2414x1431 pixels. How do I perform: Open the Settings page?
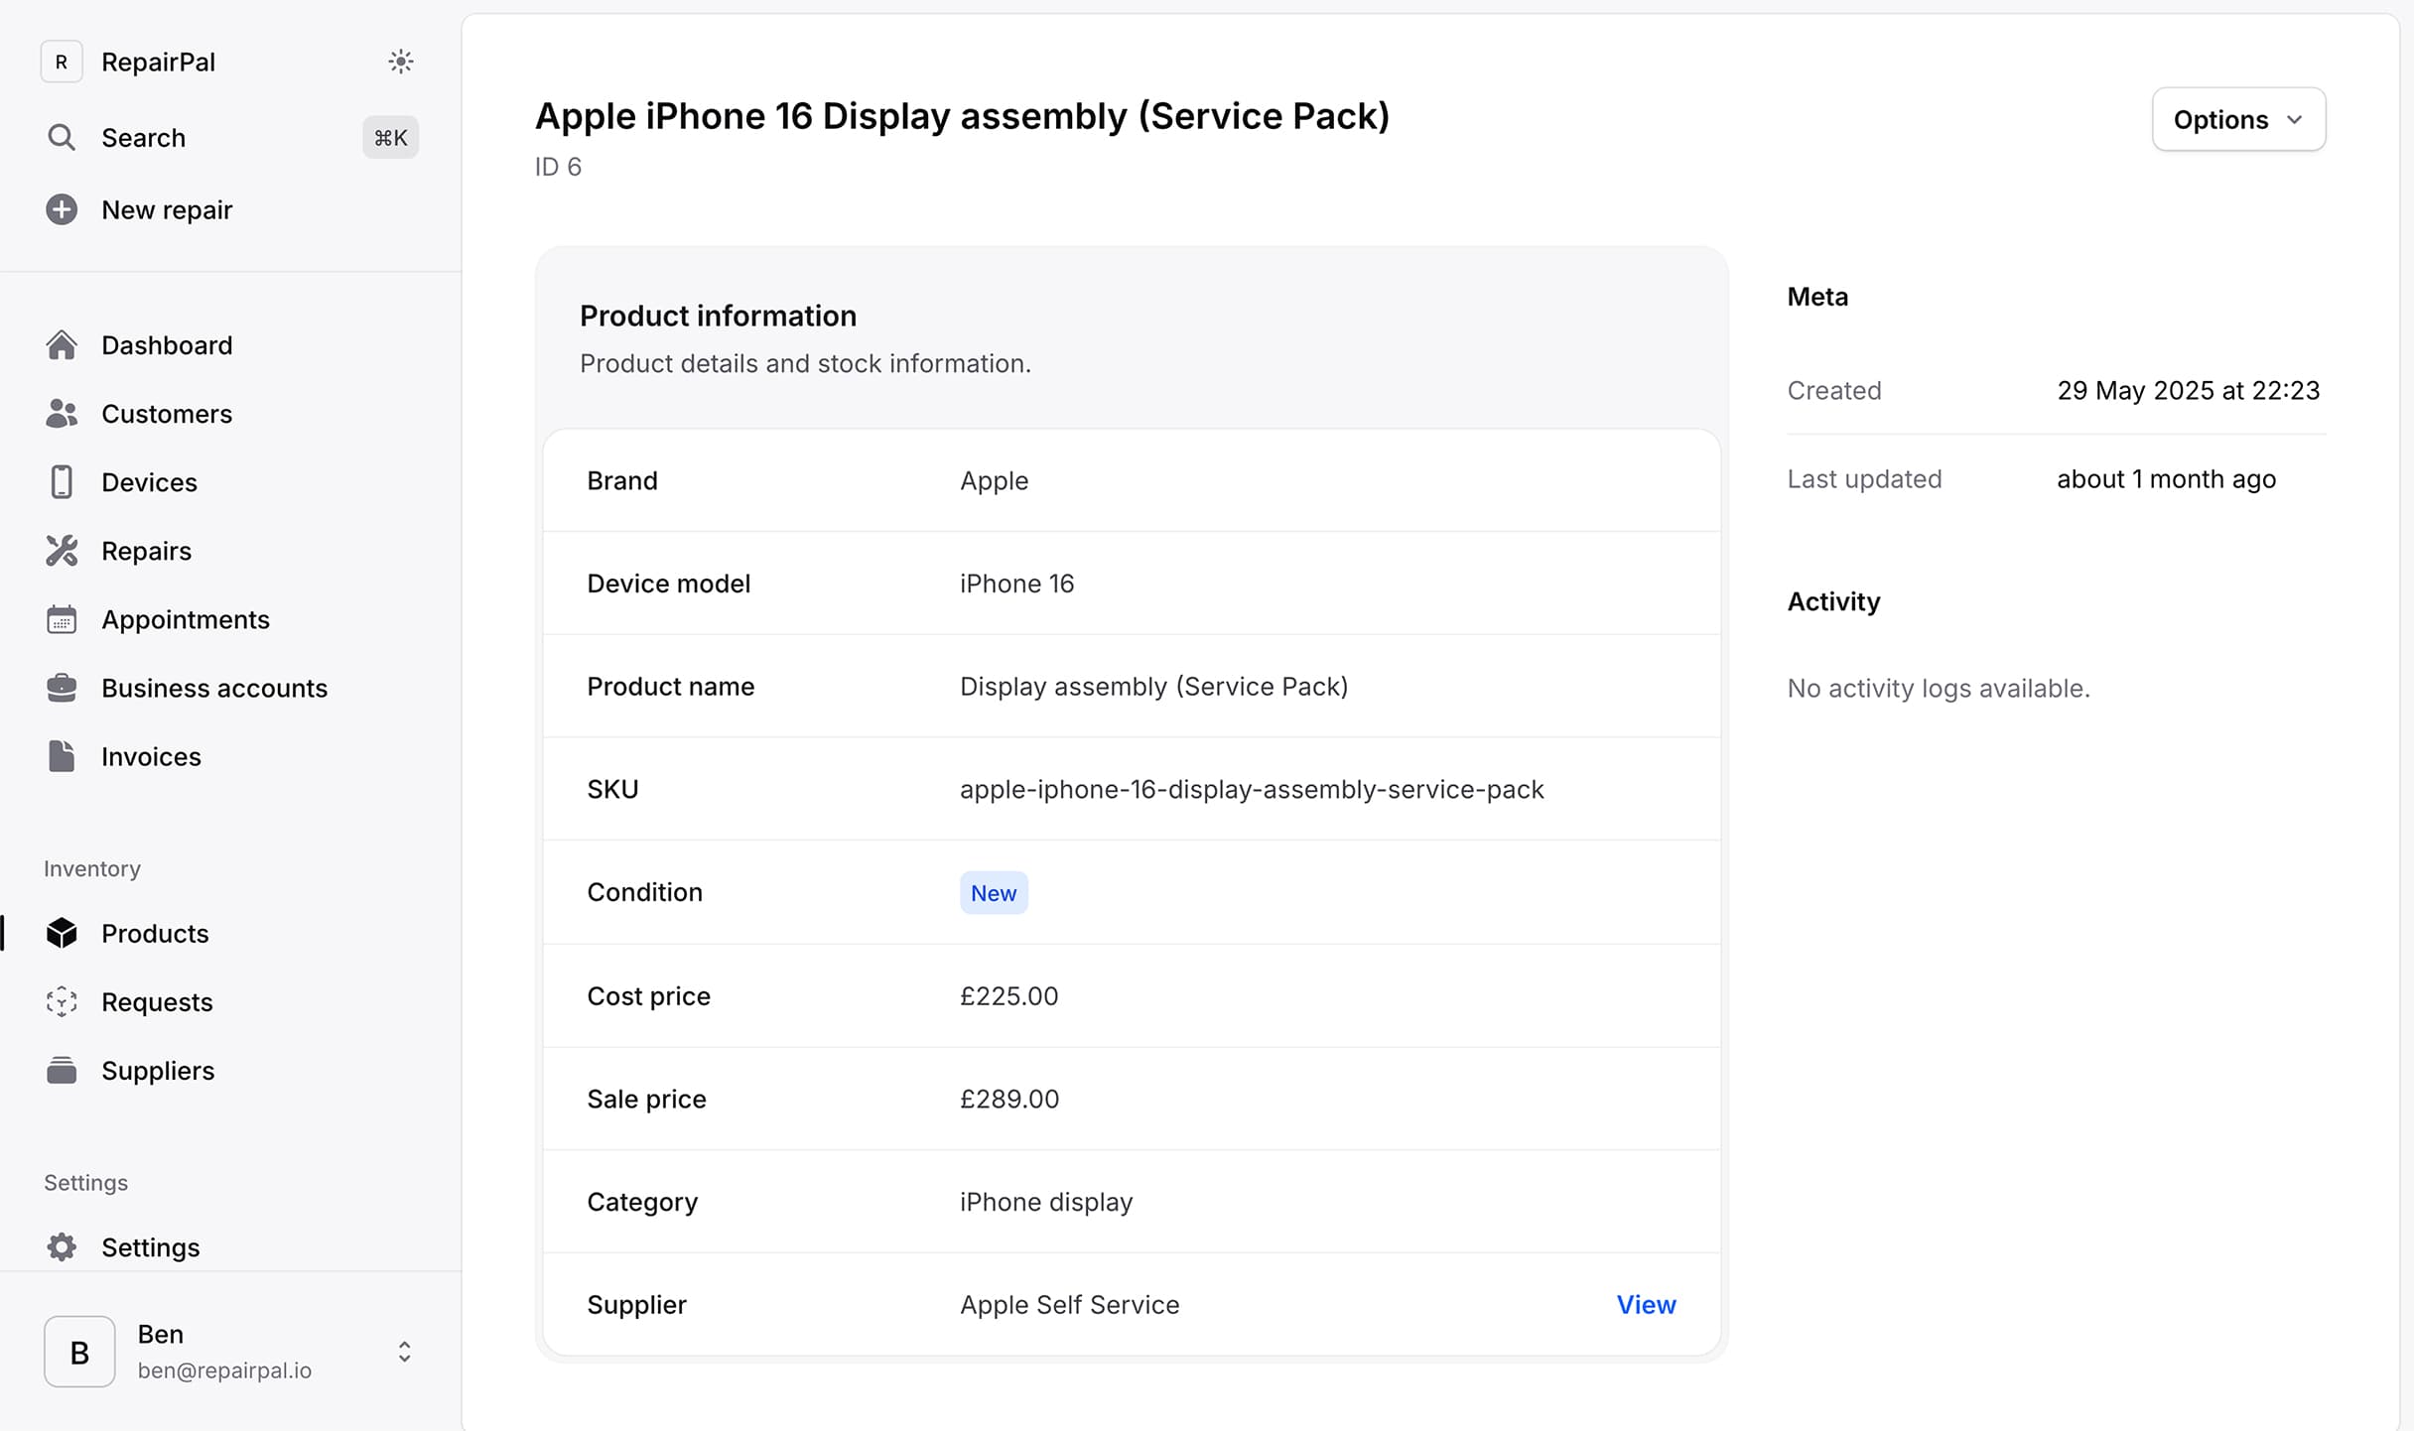tap(150, 1246)
